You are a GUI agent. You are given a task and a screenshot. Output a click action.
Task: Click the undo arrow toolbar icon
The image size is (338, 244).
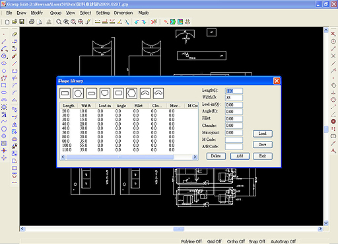137,22
